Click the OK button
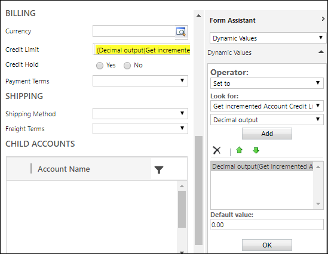Viewport: 328px width, 254px height. [x=267, y=245]
